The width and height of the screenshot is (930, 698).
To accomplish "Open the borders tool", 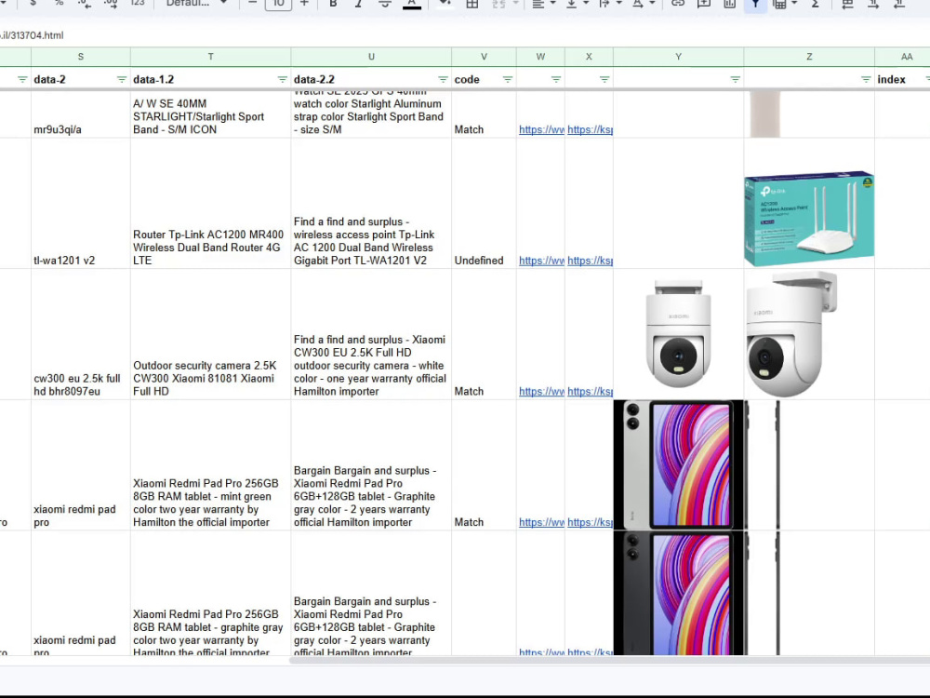I will [472, 4].
